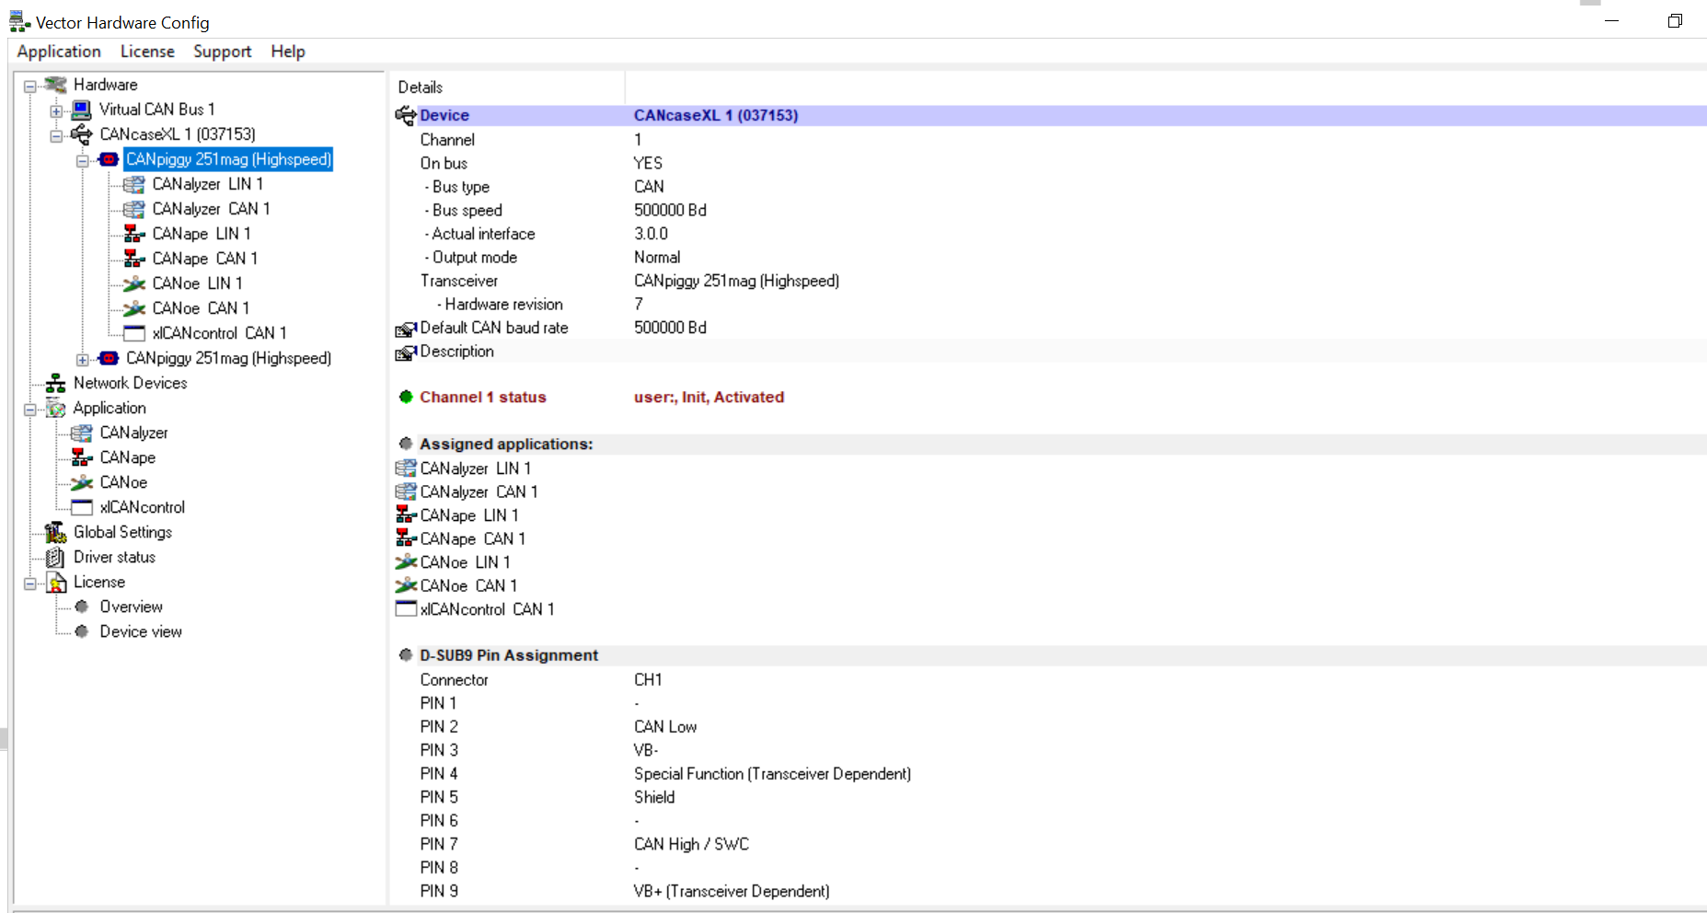Screen dimensions: 1707x913
Task: Click the Virtual CAN Bus 1 computer icon
Action: pos(82,110)
